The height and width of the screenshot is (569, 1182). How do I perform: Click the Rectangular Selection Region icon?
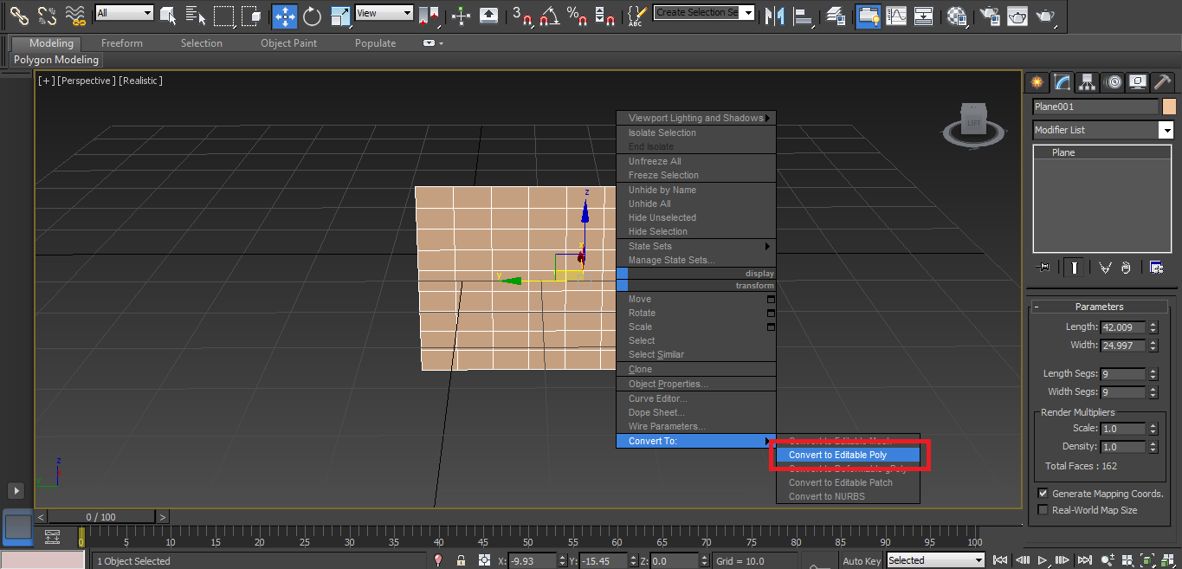point(223,15)
